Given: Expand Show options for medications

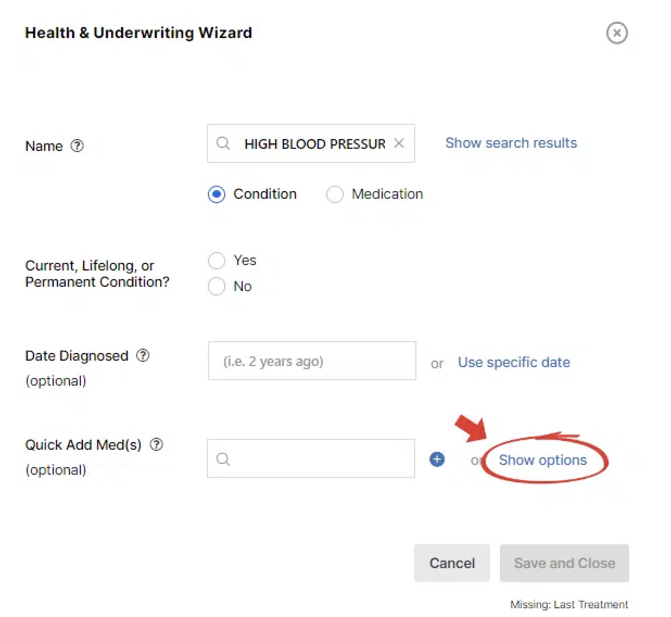Looking at the screenshot, I should click(x=542, y=460).
